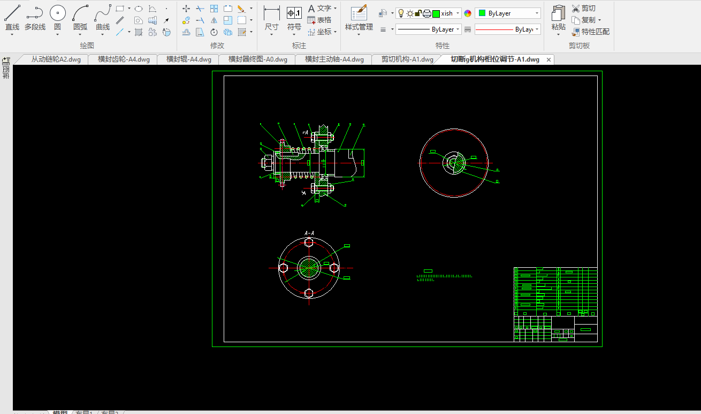
Task: Click the 特性匹配 match properties button
Action: pyautogui.click(x=590, y=32)
